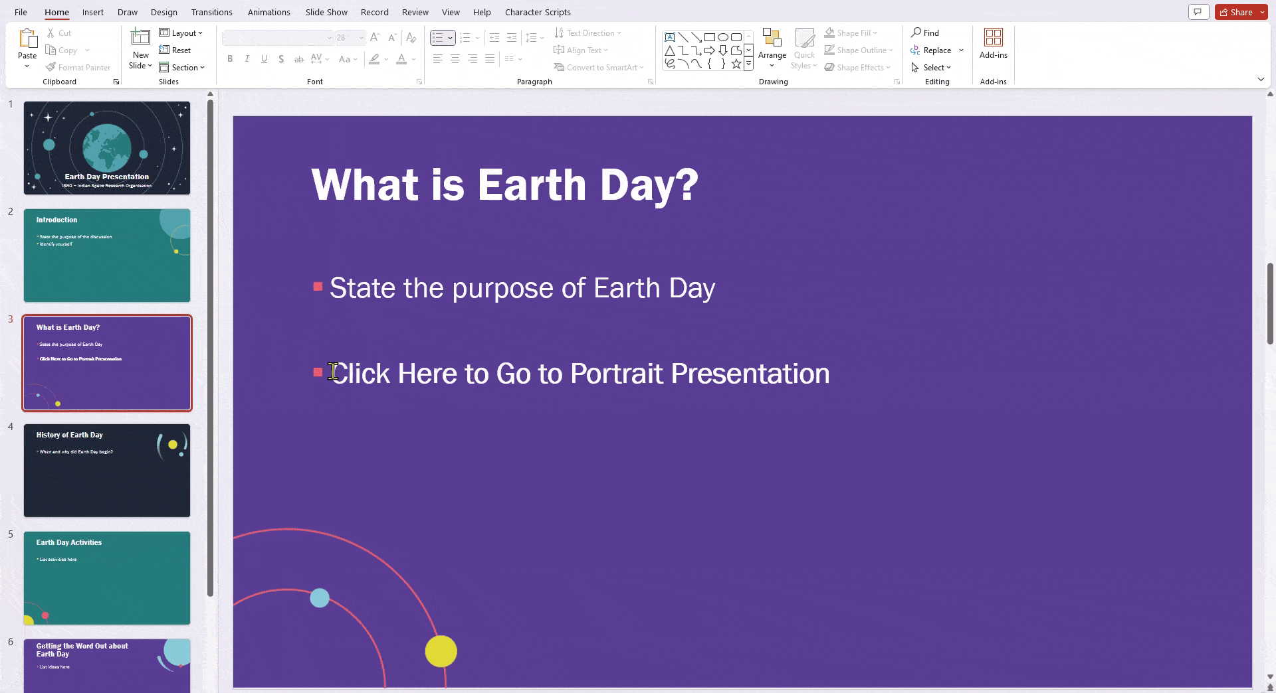Image resolution: width=1276 pixels, height=693 pixels.
Task: Switch to the Design tab
Action: [163, 12]
